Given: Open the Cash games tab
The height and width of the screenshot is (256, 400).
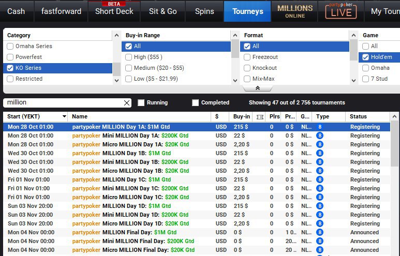Looking at the screenshot, I should coord(17,11).
